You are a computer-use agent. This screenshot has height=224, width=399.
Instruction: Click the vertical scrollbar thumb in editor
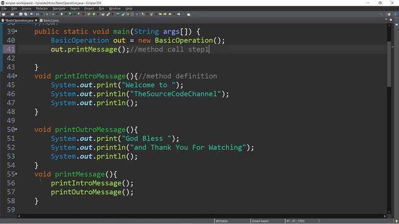point(389,63)
